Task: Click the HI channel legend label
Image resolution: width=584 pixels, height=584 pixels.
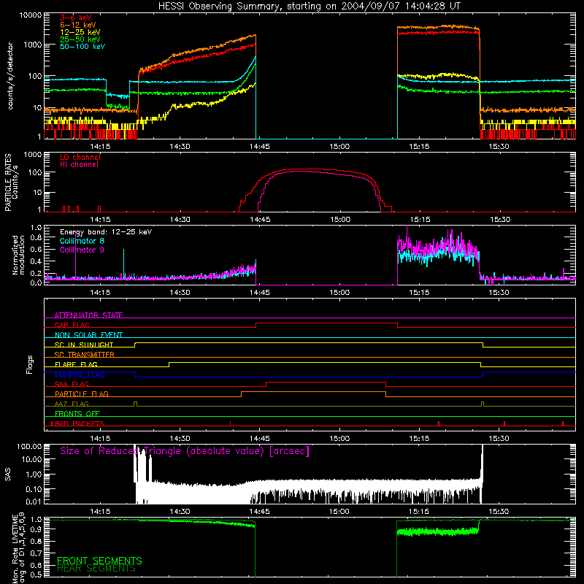Action: click(79, 164)
